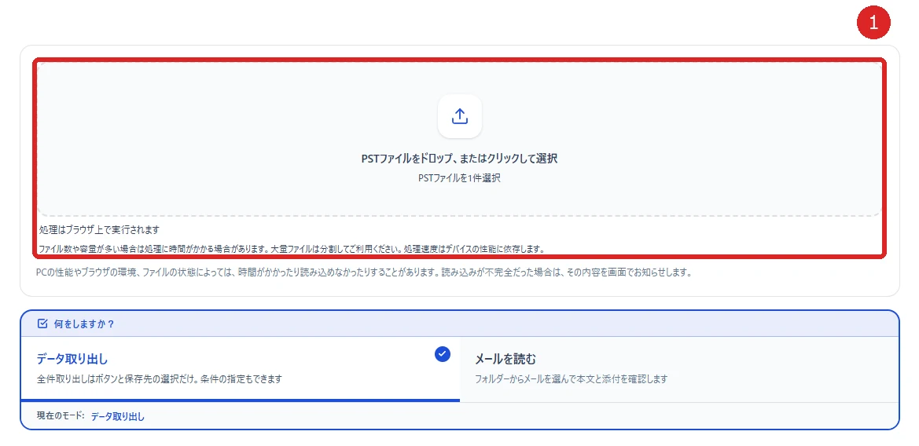Click the 'ファイル数や容量が多い場合' warning line
919x446 pixels.
point(292,249)
